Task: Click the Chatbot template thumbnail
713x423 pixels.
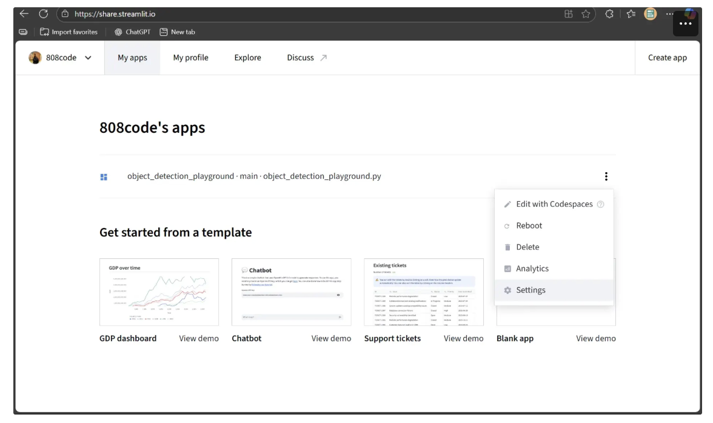Action: tap(292, 291)
